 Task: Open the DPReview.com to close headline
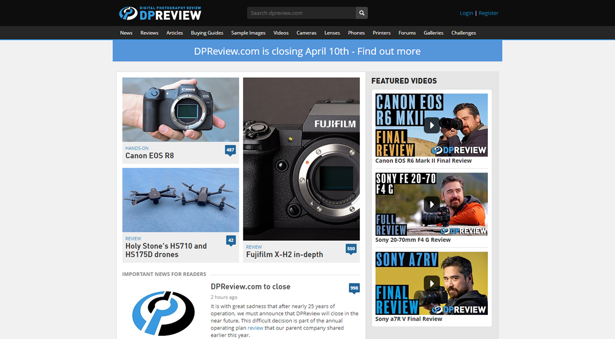tap(251, 287)
